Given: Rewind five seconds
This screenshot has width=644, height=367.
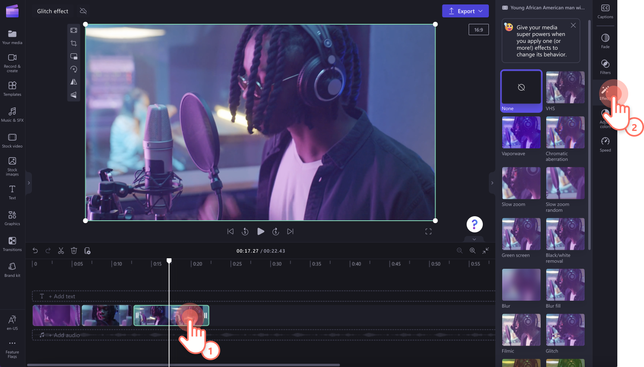Looking at the screenshot, I should (245, 231).
